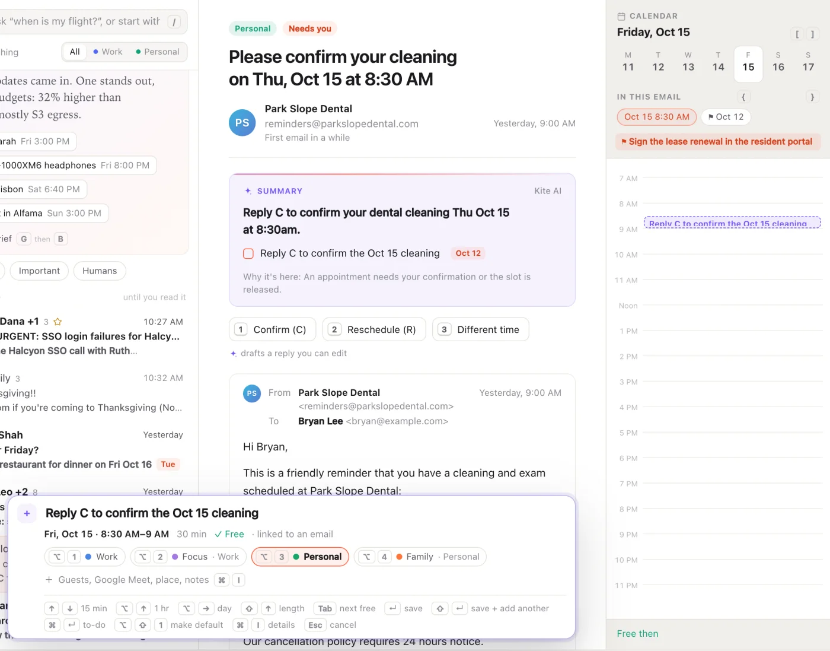Choose the selected Personal calendar chip

(x=300, y=557)
